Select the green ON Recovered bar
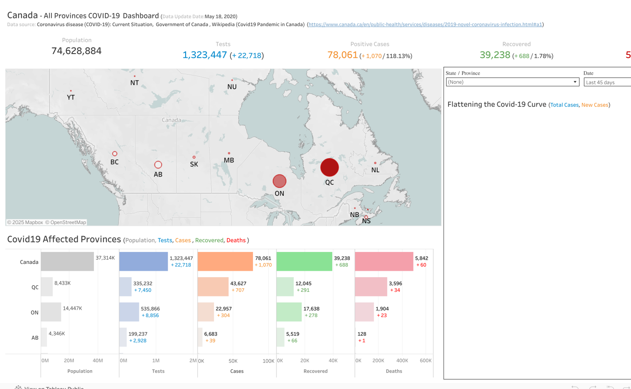 [x=289, y=312]
